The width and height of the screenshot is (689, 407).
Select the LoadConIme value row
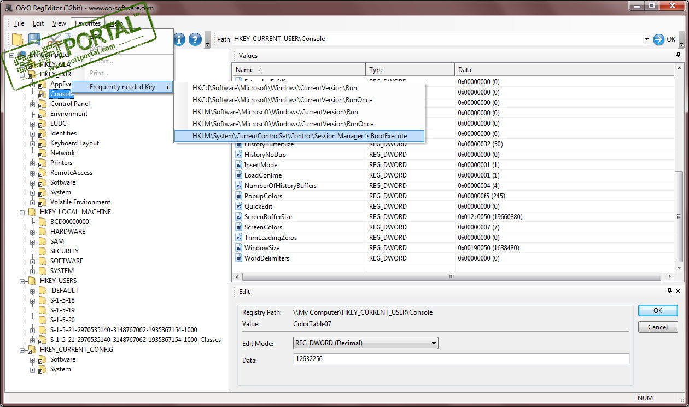454,175
